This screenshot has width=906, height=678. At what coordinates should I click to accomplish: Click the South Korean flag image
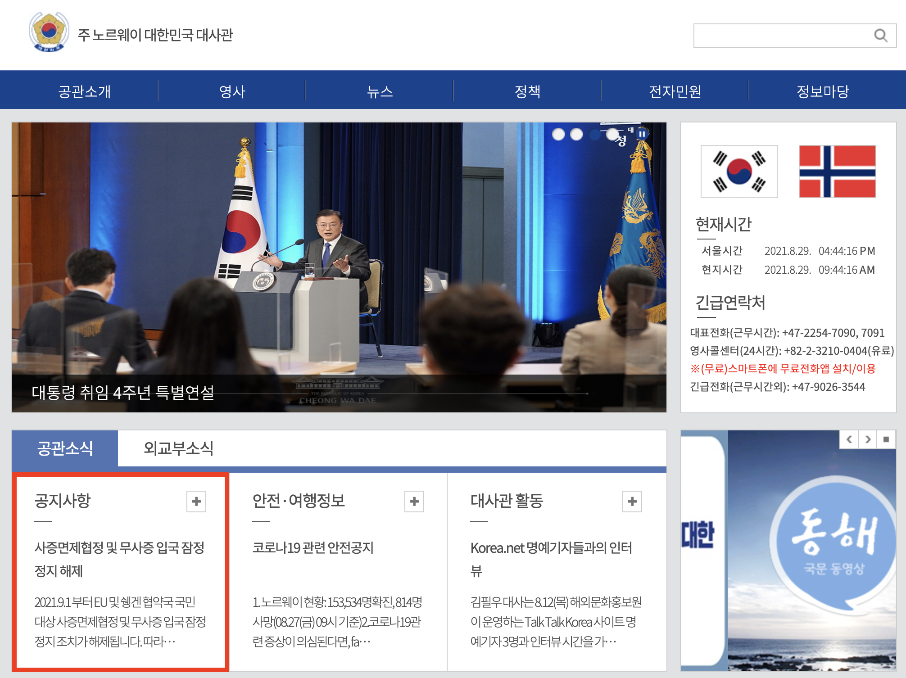[739, 171]
